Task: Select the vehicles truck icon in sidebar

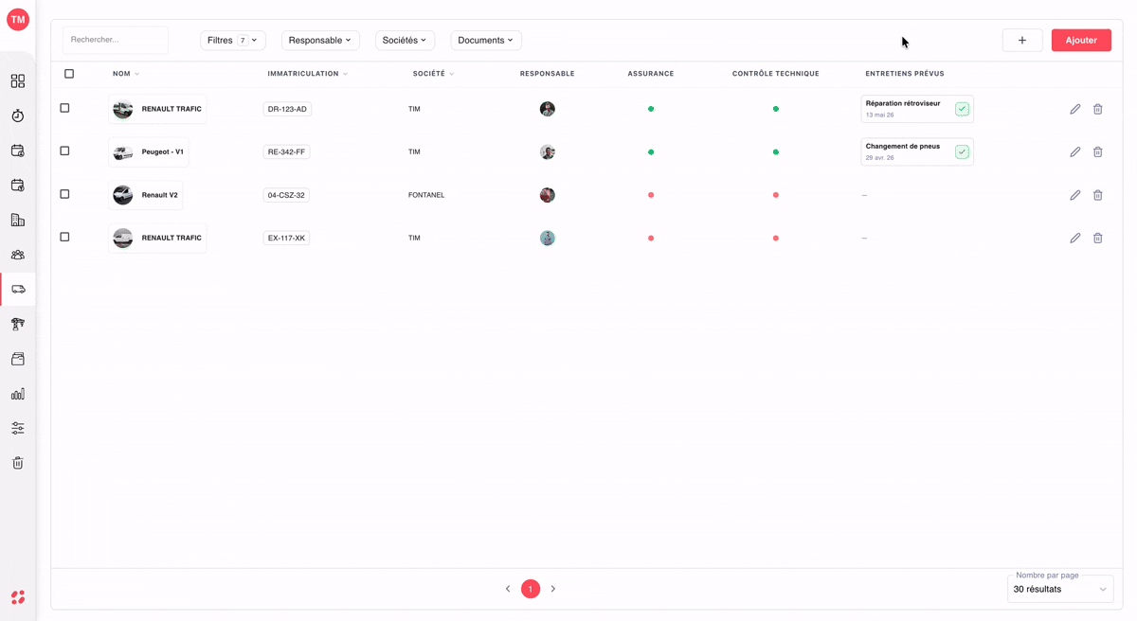Action: (17, 289)
